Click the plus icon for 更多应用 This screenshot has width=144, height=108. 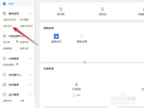[82, 36]
